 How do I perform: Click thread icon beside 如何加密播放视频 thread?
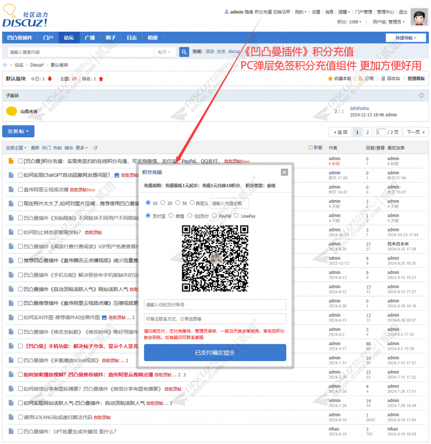(x=11, y=374)
